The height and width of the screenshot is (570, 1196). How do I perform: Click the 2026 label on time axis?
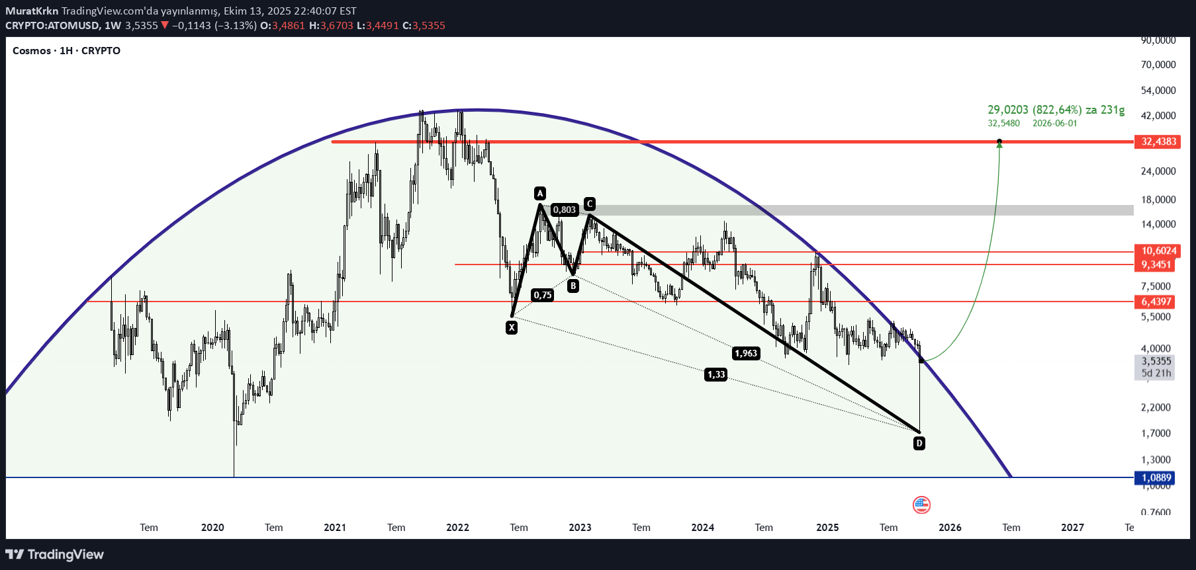coord(950,528)
